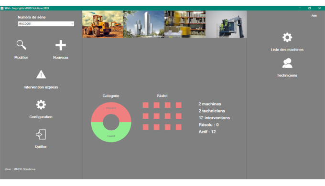The image size is (325, 186).
Task: Click the Categorie chart heading
Action: point(111,96)
